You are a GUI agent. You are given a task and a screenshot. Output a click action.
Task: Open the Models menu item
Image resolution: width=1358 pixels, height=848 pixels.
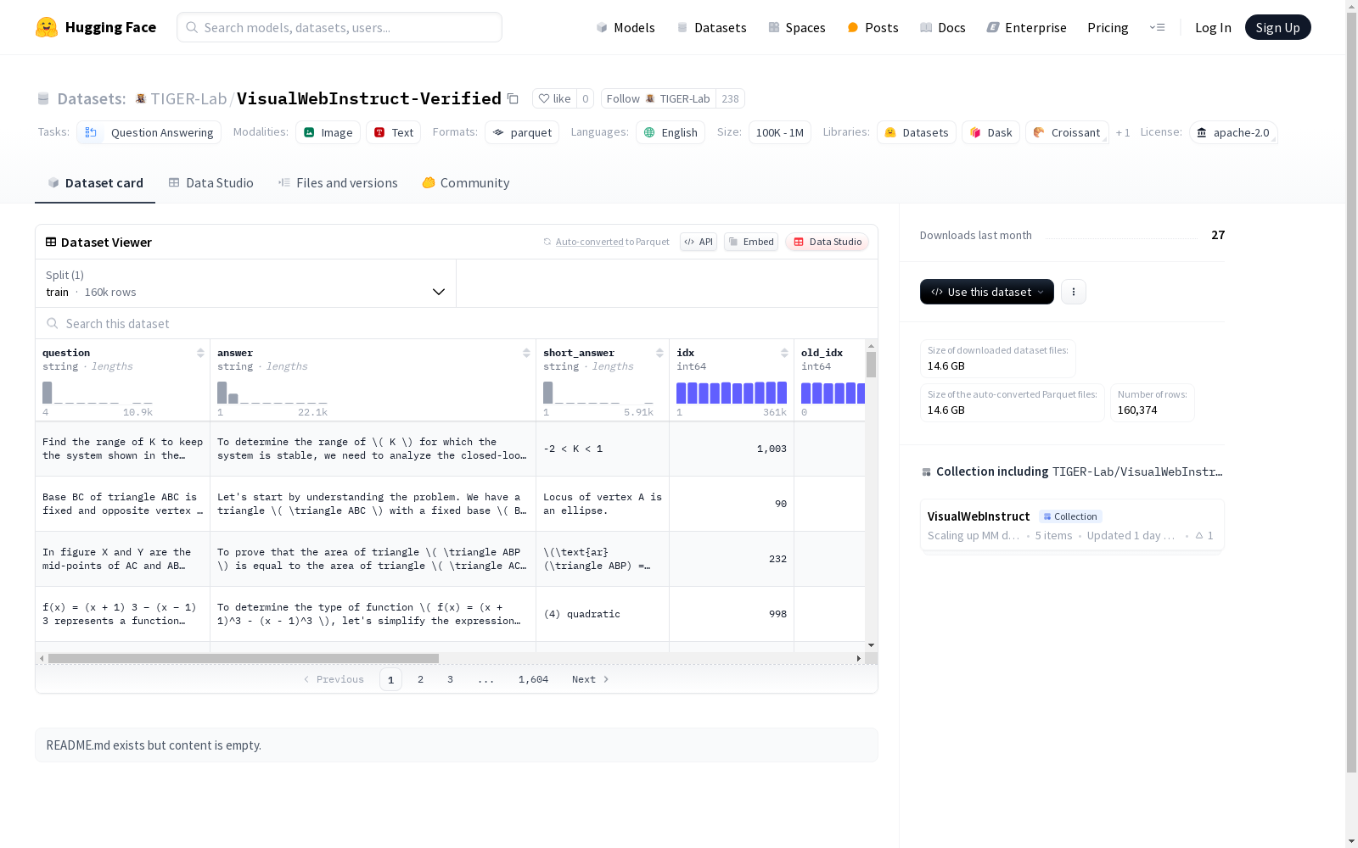pos(626,27)
